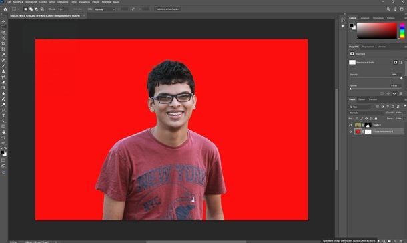Open layer Fill dropdown arrow
This screenshot has width=407, height=243.
(x=404, y=118)
